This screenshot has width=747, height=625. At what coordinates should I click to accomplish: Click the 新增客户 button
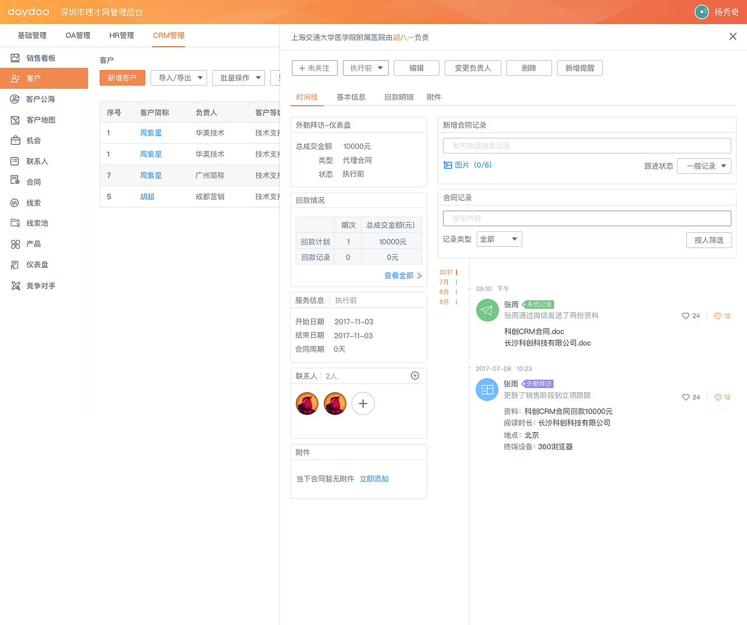[x=122, y=78]
